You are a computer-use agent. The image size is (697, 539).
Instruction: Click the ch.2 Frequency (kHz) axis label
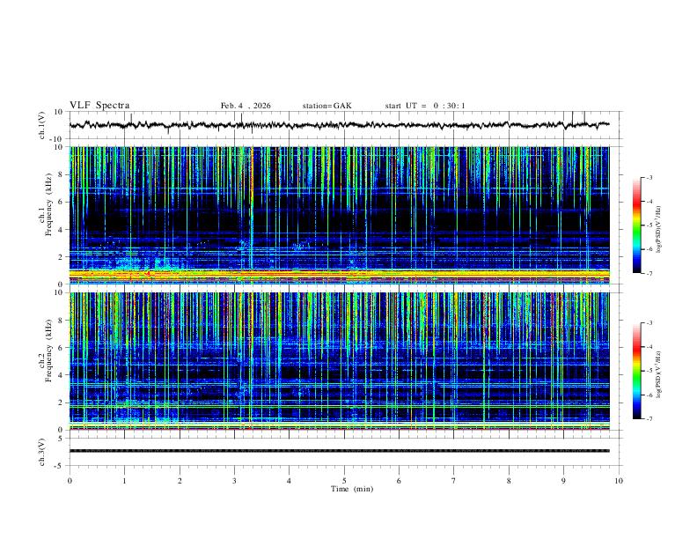tap(46, 351)
